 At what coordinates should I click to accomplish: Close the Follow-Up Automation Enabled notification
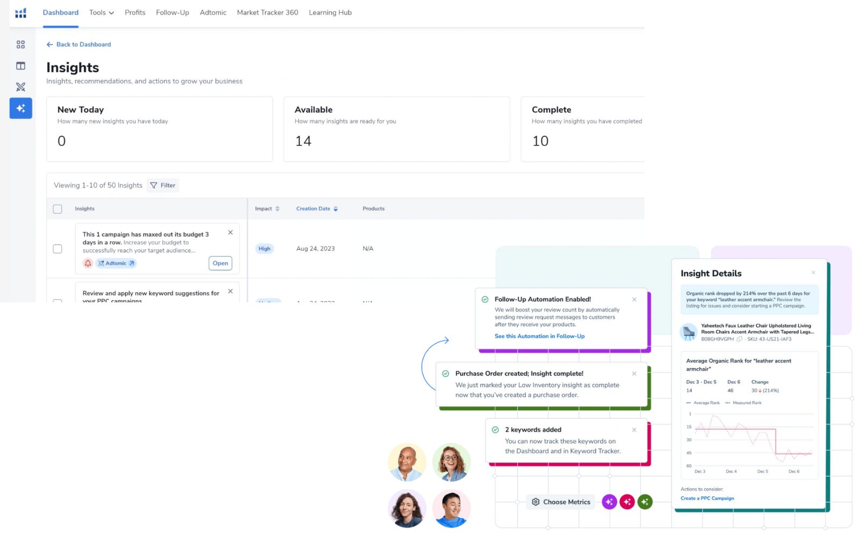point(634,300)
